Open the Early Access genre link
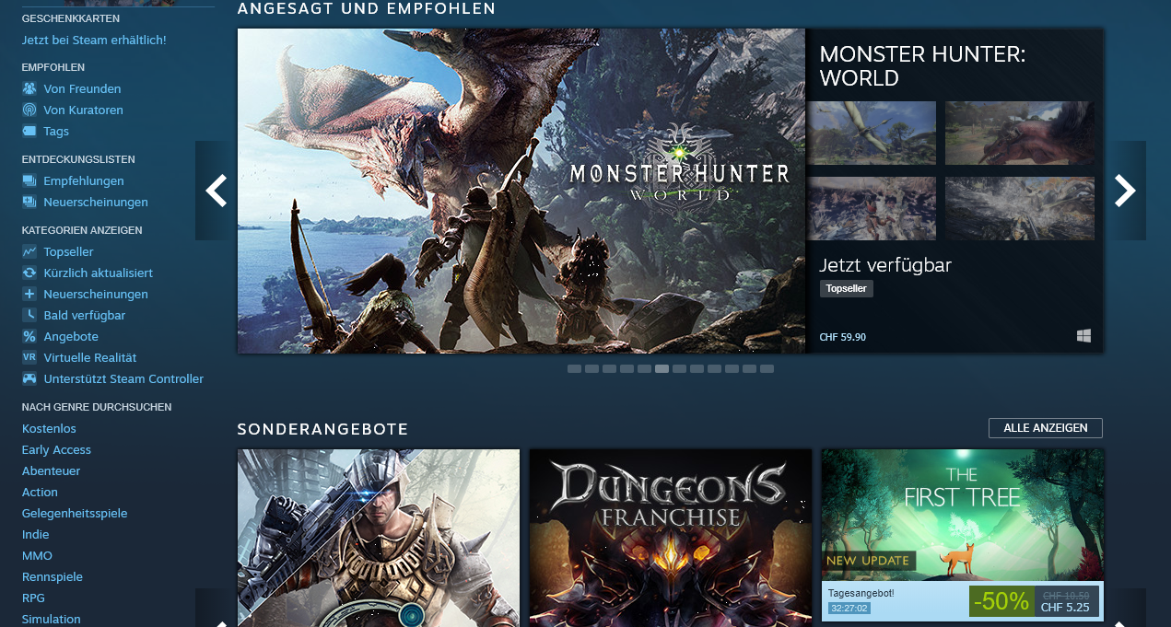This screenshot has width=1171, height=627. tap(56, 450)
